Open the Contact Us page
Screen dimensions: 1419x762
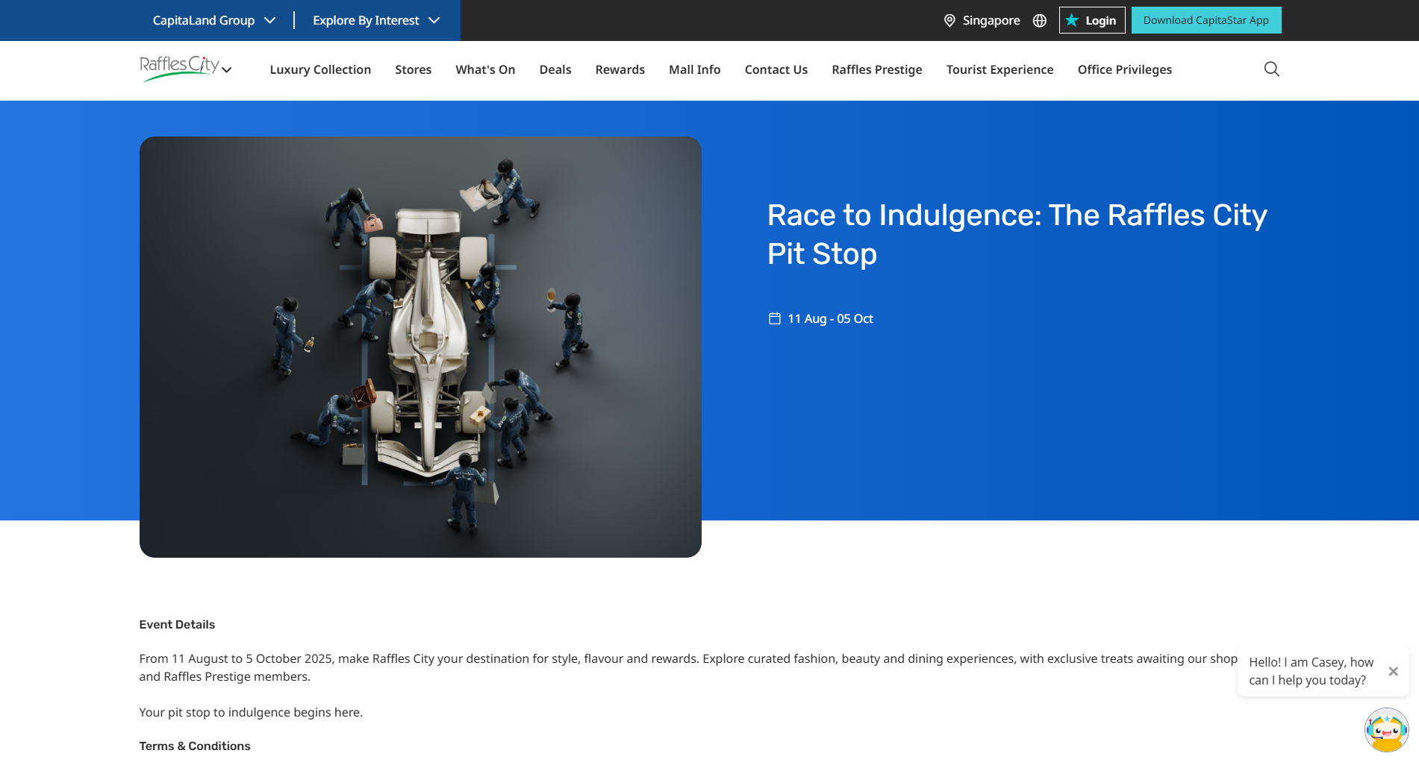click(776, 69)
